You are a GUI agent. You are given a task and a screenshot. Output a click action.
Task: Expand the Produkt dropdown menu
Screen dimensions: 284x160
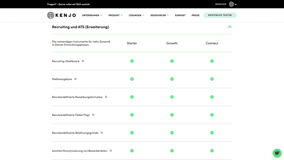tap(115, 15)
